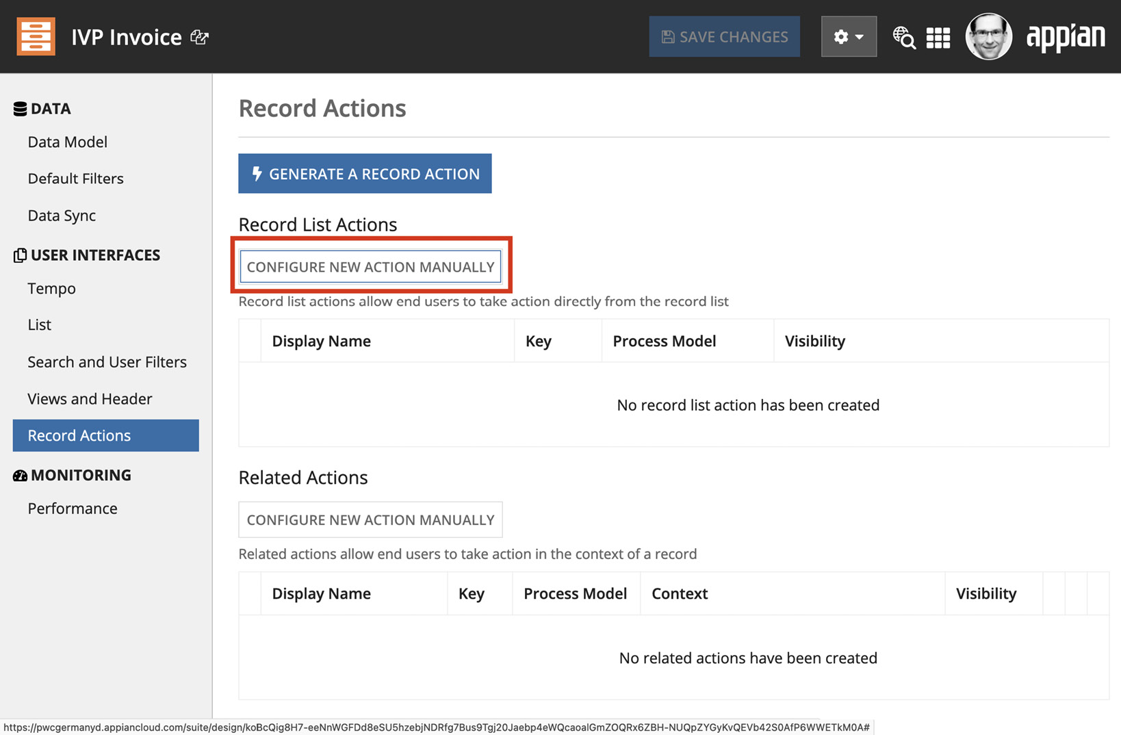Open Default Filters section
The height and width of the screenshot is (735, 1121).
76,179
